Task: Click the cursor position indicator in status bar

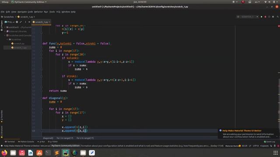Action: point(245,146)
